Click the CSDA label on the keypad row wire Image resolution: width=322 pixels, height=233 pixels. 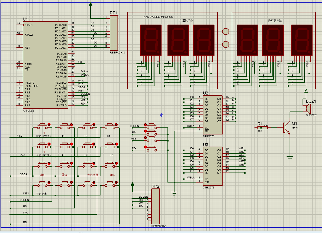tap(24, 174)
